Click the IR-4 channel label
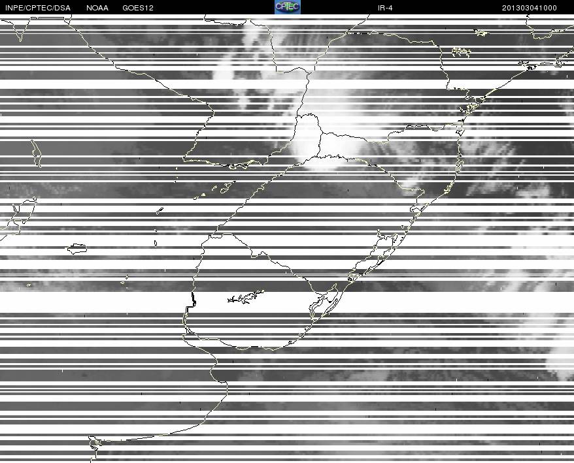Image resolution: width=574 pixels, height=463 pixels. point(385,8)
